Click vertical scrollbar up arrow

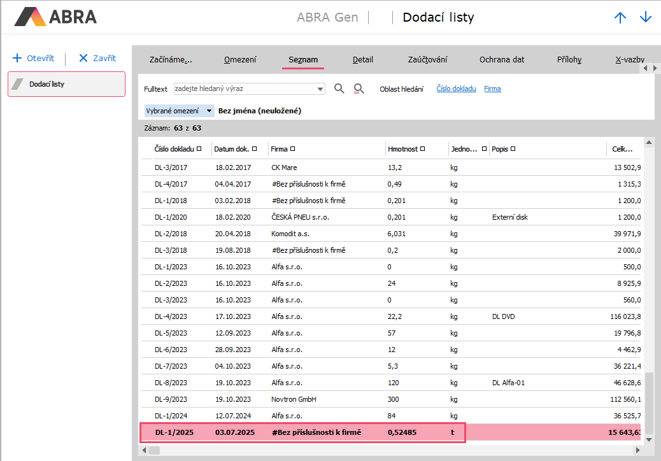click(x=649, y=143)
